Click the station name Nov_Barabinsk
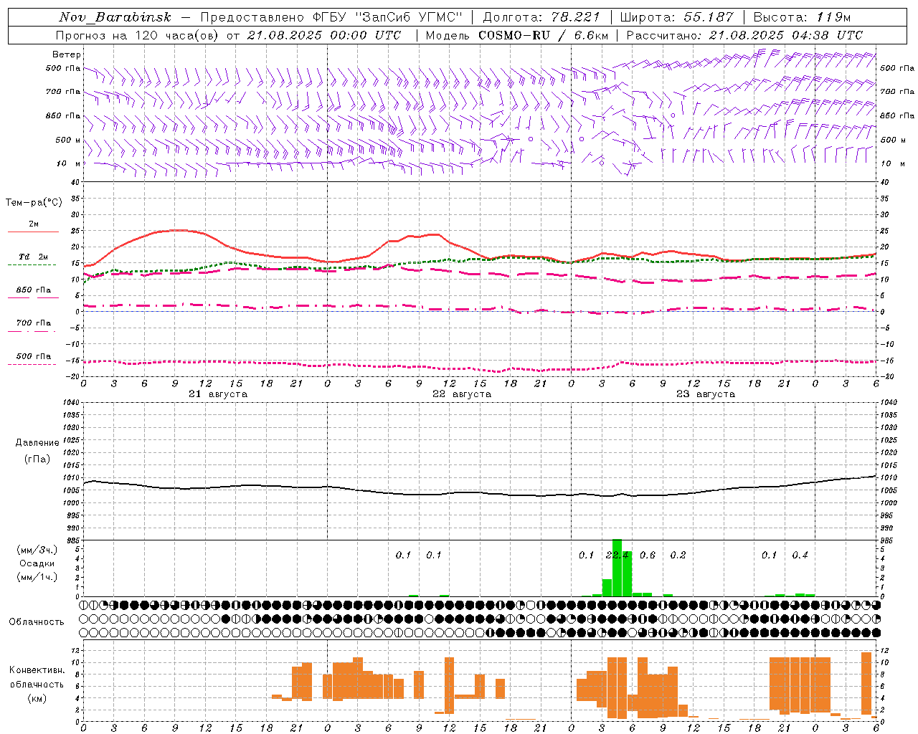The image size is (918, 734). 115,17
